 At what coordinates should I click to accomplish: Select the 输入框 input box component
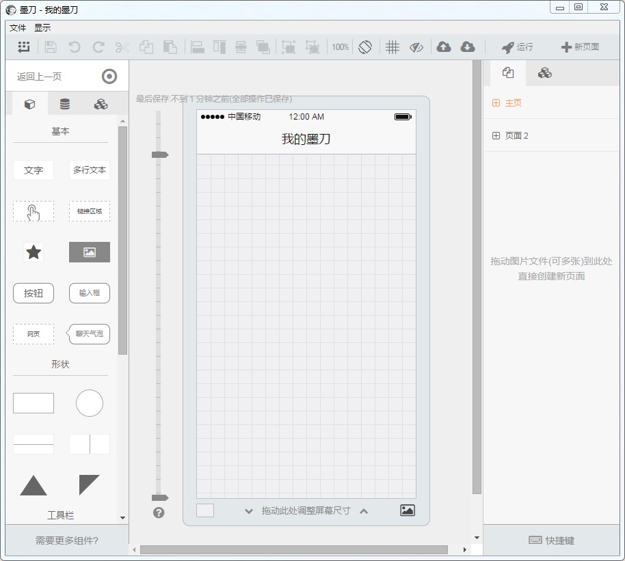[x=90, y=293]
